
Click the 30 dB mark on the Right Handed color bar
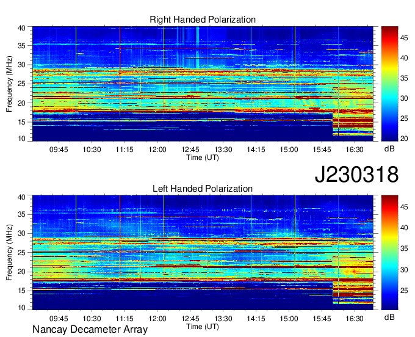point(404,98)
